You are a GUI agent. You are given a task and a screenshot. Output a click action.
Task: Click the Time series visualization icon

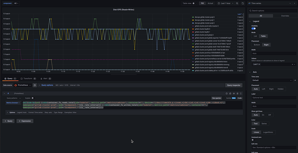click(x=249, y=3)
